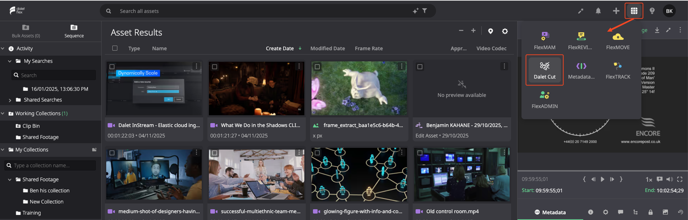Expand the Shared Searches folder
688x220 pixels.
pos(10,100)
